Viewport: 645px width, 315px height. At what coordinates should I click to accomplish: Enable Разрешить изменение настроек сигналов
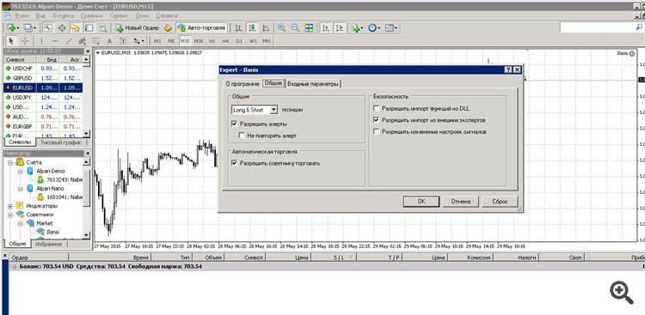[x=376, y=132]
